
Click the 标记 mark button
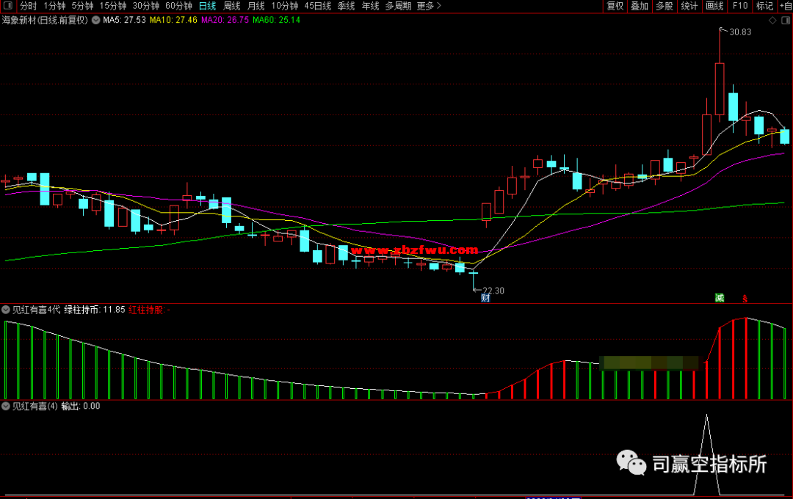click(x=764, y=6)
